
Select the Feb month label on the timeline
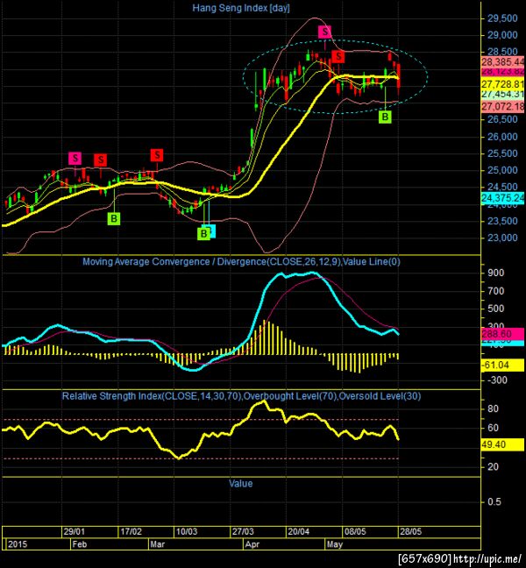[x=80, y=544]
